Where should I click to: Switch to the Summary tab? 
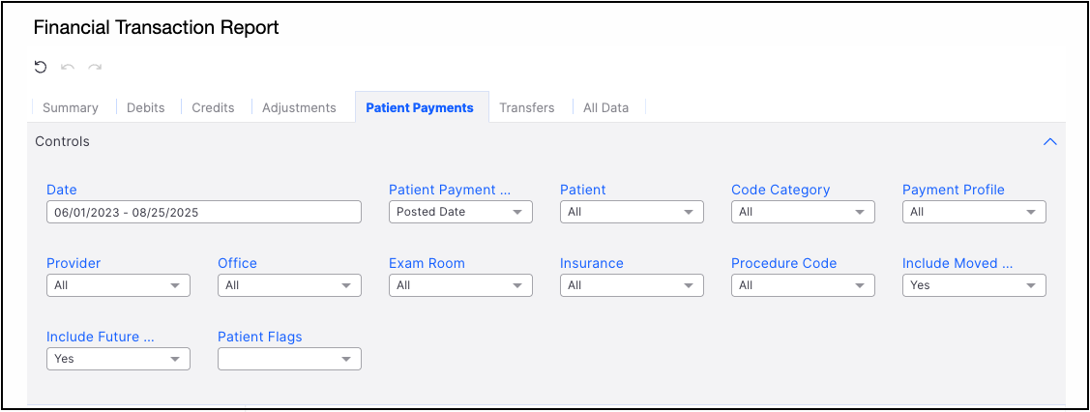point(71,107)
